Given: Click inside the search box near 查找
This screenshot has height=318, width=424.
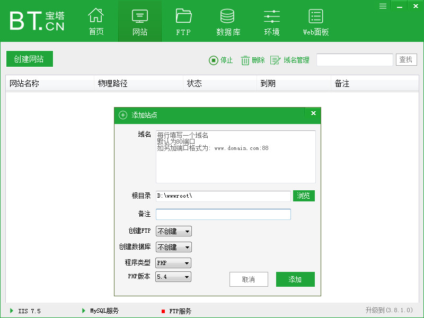Looking at the screenshot, I should coord(354,60).
